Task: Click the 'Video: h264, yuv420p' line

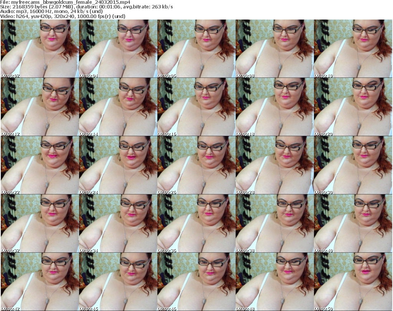Action: tap(63, 16)
